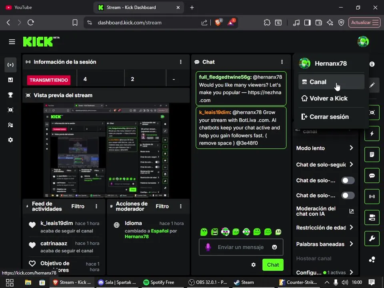Click the Brave Shields lion icon
The width and height of the screenshot is (384, 288).
click(218, 22)
